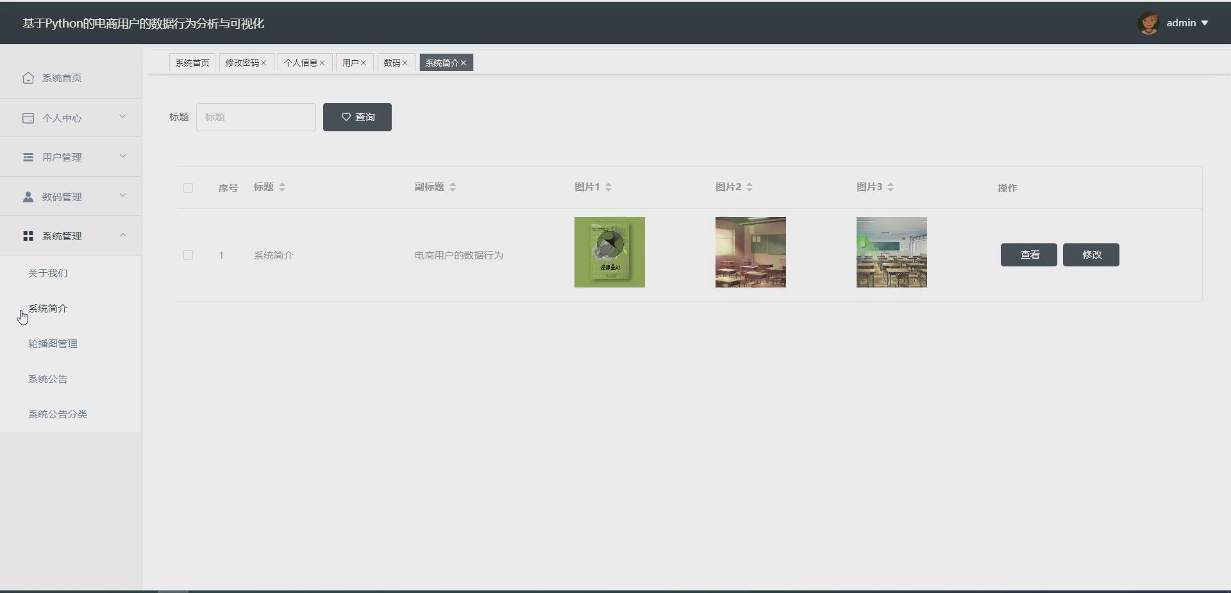1231x593 pixels.
Task: Sort by 图片1 column arrows
Action: (x=608, y=187)
